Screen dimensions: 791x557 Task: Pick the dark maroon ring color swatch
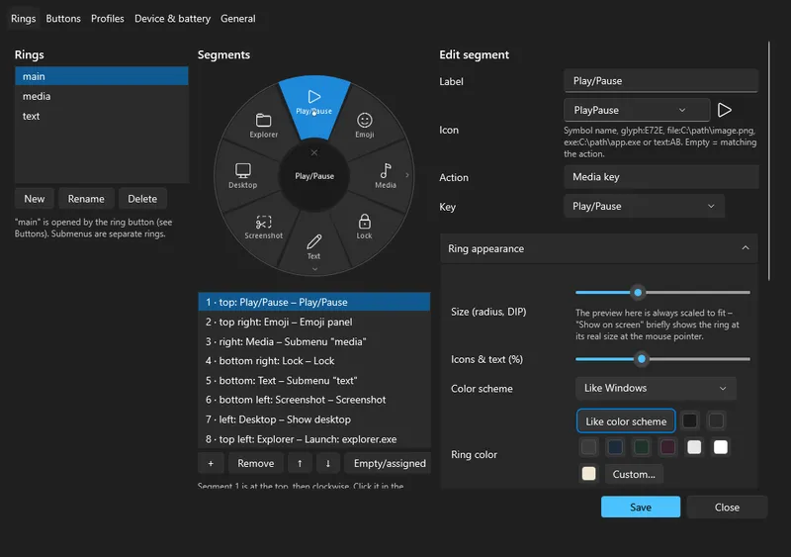(x=668, y=447)
